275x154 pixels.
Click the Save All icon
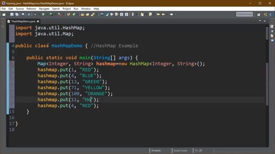coord(17,15)
